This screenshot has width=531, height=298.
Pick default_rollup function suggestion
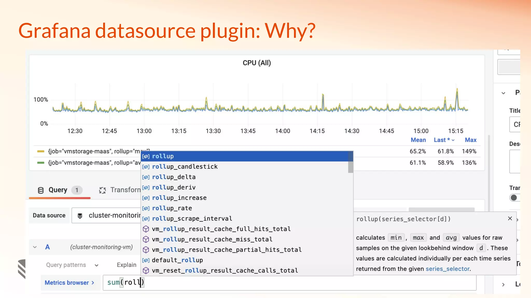coord(247,260)
